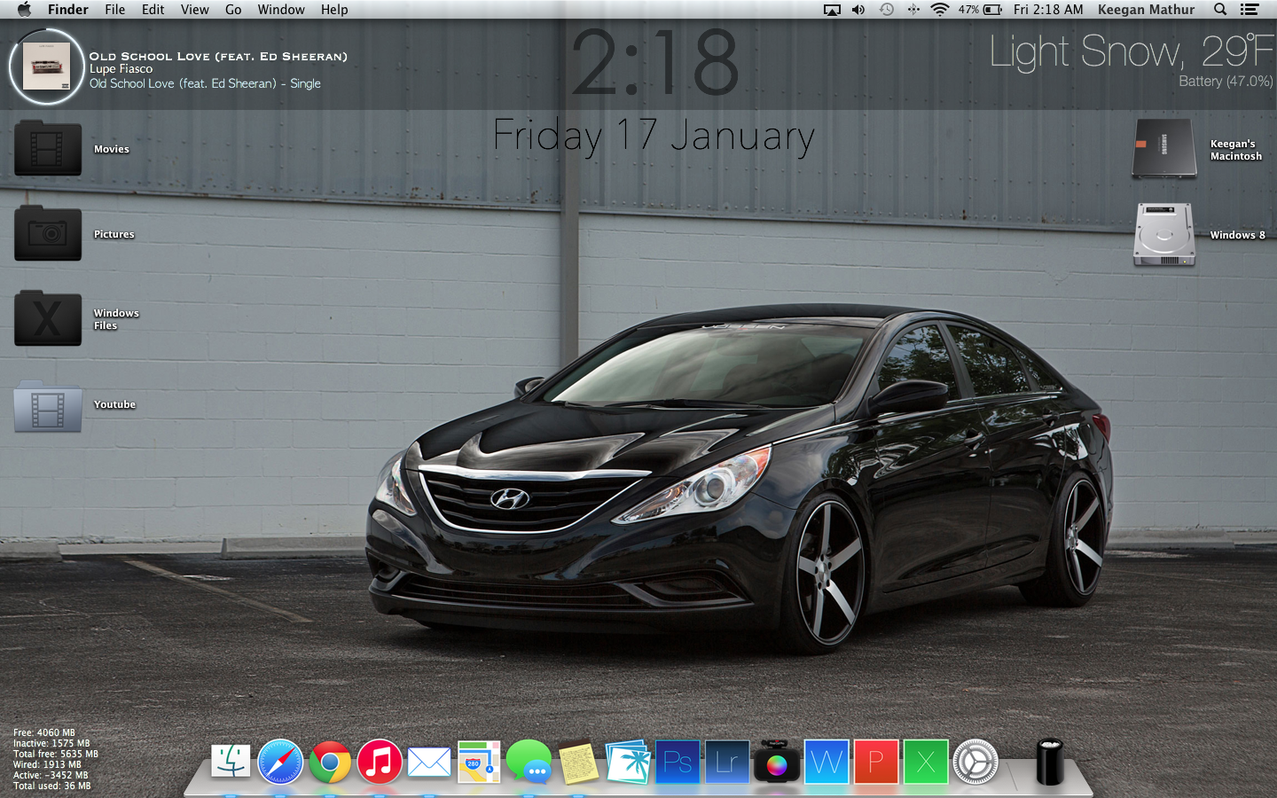Click the Old School Love song title
Image resolution: width=1277 pixels, height=798 pixels.
pyautogui.click(x=218, y=56)
